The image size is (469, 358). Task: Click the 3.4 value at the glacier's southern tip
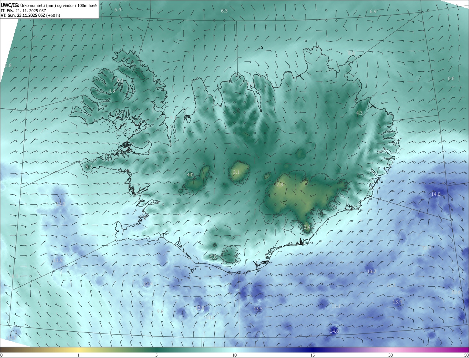(307, 227)
